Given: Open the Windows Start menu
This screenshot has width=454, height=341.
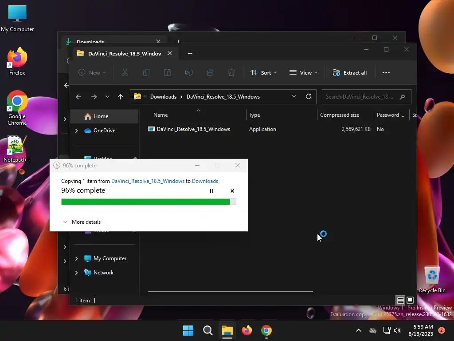Looking at the screenshot, I should [x=188, y=330].
